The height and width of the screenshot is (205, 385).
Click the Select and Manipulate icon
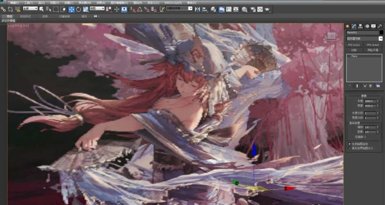(117, 9)
